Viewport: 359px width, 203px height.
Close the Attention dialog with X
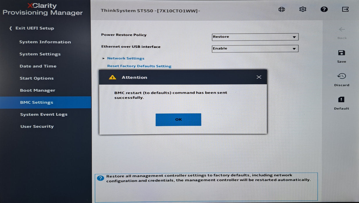click(x=259, y=77)
